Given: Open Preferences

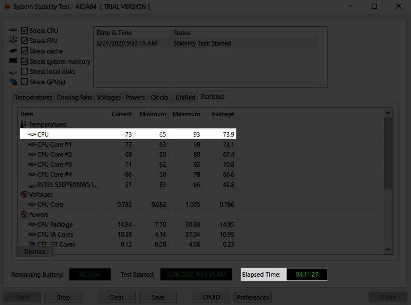Looking at the screenshot, I should 253,297.
